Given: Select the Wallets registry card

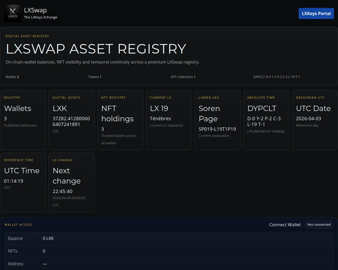Looking at the screenshot, I should point(23,120).
